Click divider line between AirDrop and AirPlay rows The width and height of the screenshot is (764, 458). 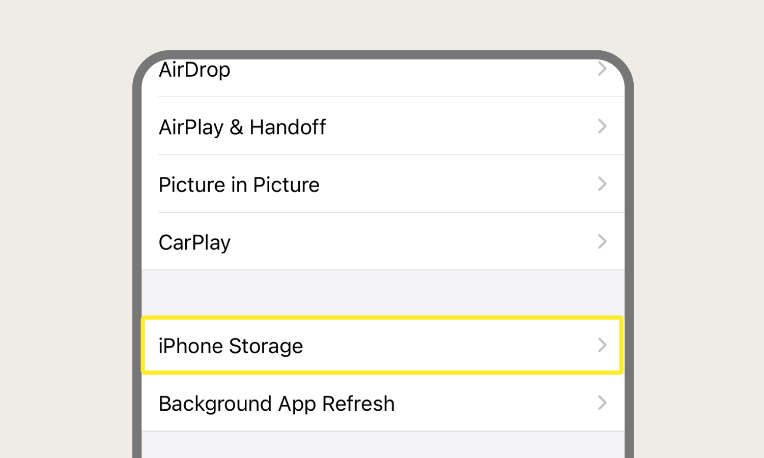point(391,97)
